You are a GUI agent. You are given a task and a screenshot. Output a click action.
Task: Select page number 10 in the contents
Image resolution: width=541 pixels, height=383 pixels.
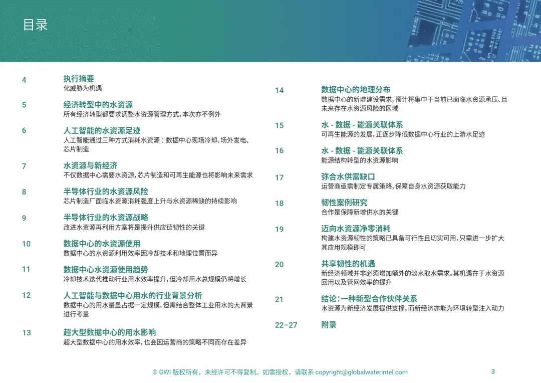pyautogui.click(x=26, y=244)
